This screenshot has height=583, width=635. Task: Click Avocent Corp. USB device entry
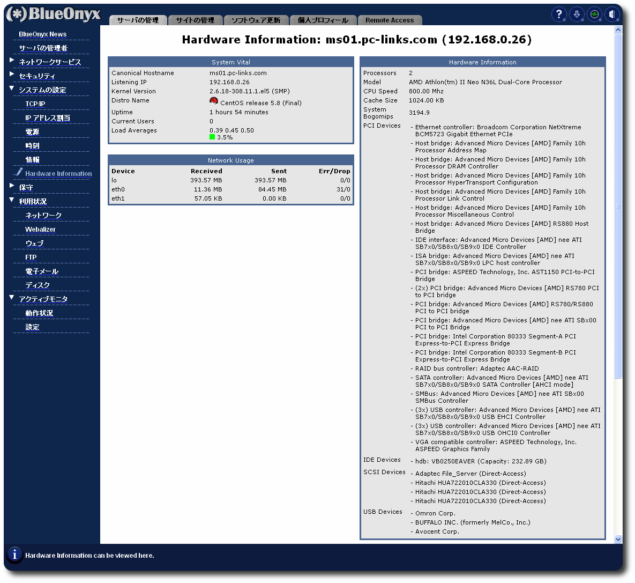pos(437,532)
